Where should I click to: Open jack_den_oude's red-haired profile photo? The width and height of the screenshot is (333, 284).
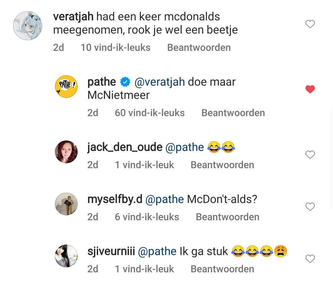point(66,152)
